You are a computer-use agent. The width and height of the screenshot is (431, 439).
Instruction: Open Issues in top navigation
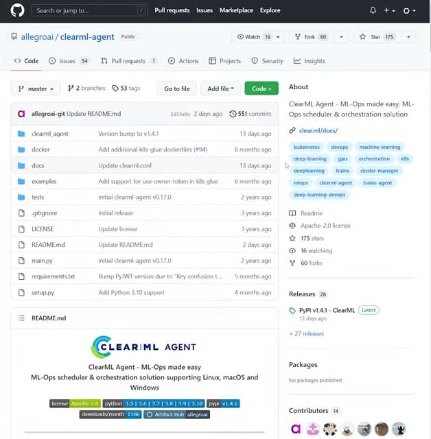204,10
